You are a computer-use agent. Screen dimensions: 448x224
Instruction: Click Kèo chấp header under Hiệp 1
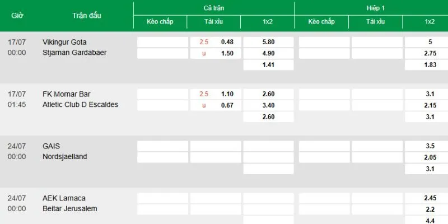(321, 22)
